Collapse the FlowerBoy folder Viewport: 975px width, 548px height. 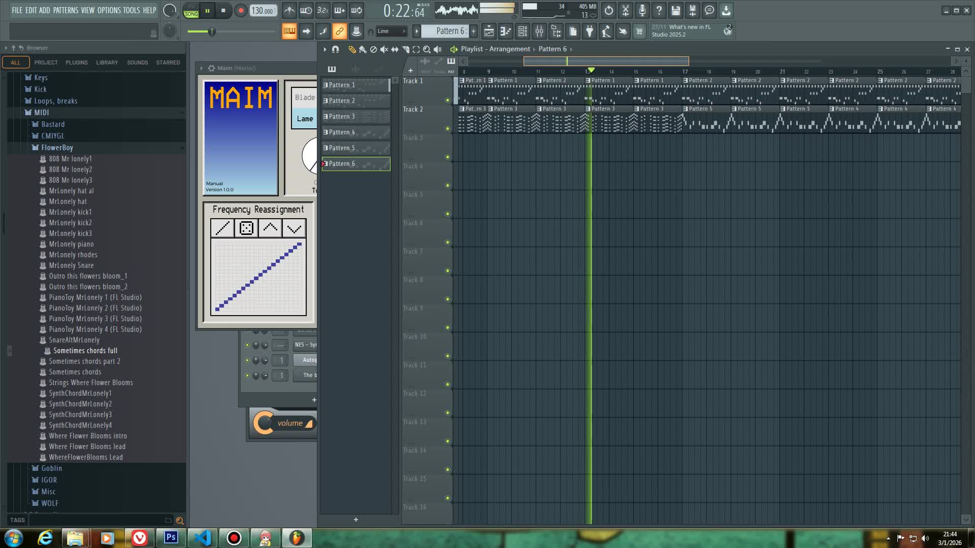[57, 148]
